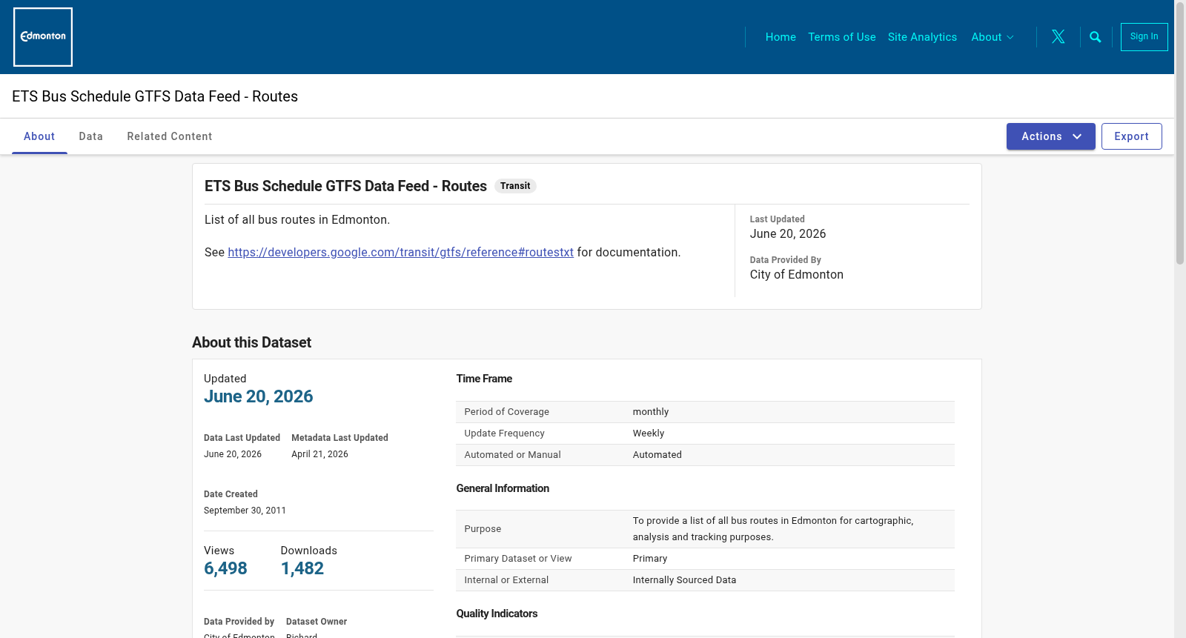Viewport: 1186px width, 638px height.
Task: Switch to the Related Content tab
Action: (x=170, y=136)
